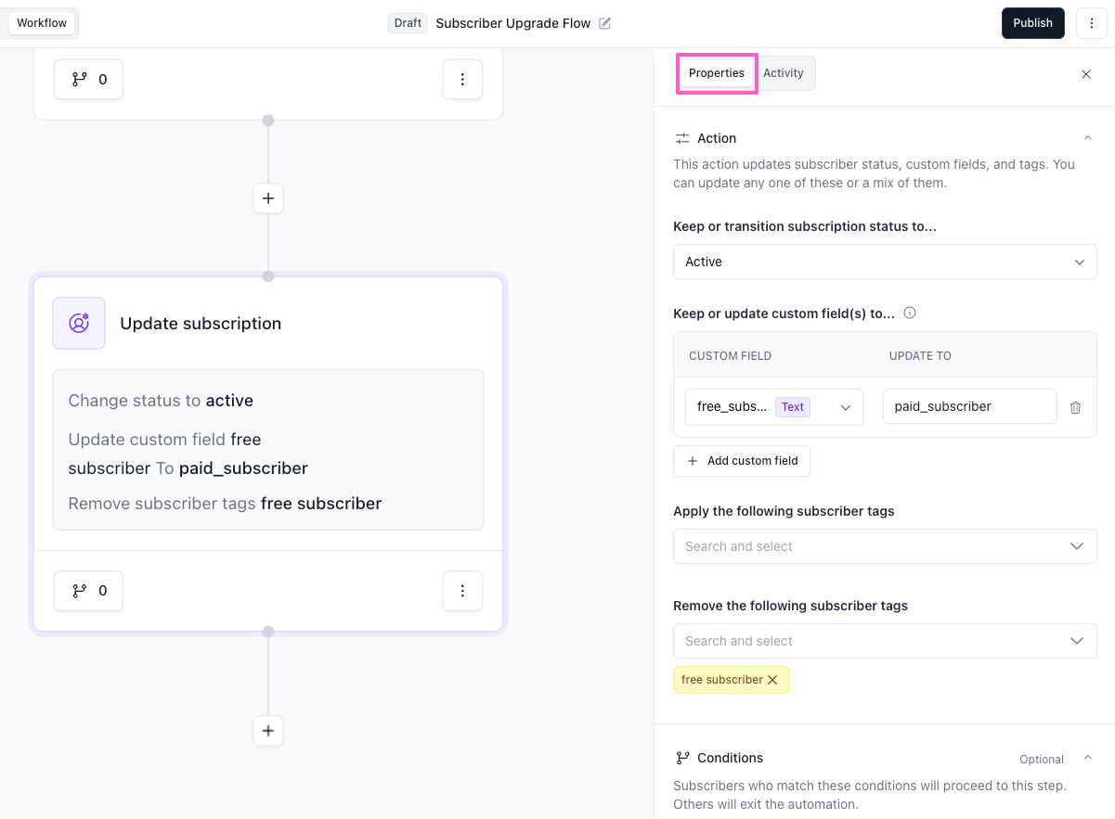The height and width of the screenshot is (819, 1115).
Task: Click the Update subscription user icon
Action: [x=79, y=324]
